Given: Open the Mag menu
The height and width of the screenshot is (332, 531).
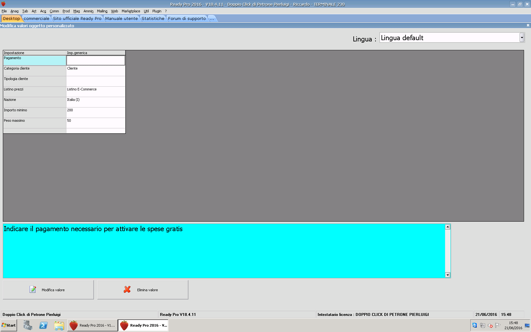Looking at the screenshot, I should (x=76, y=11).
